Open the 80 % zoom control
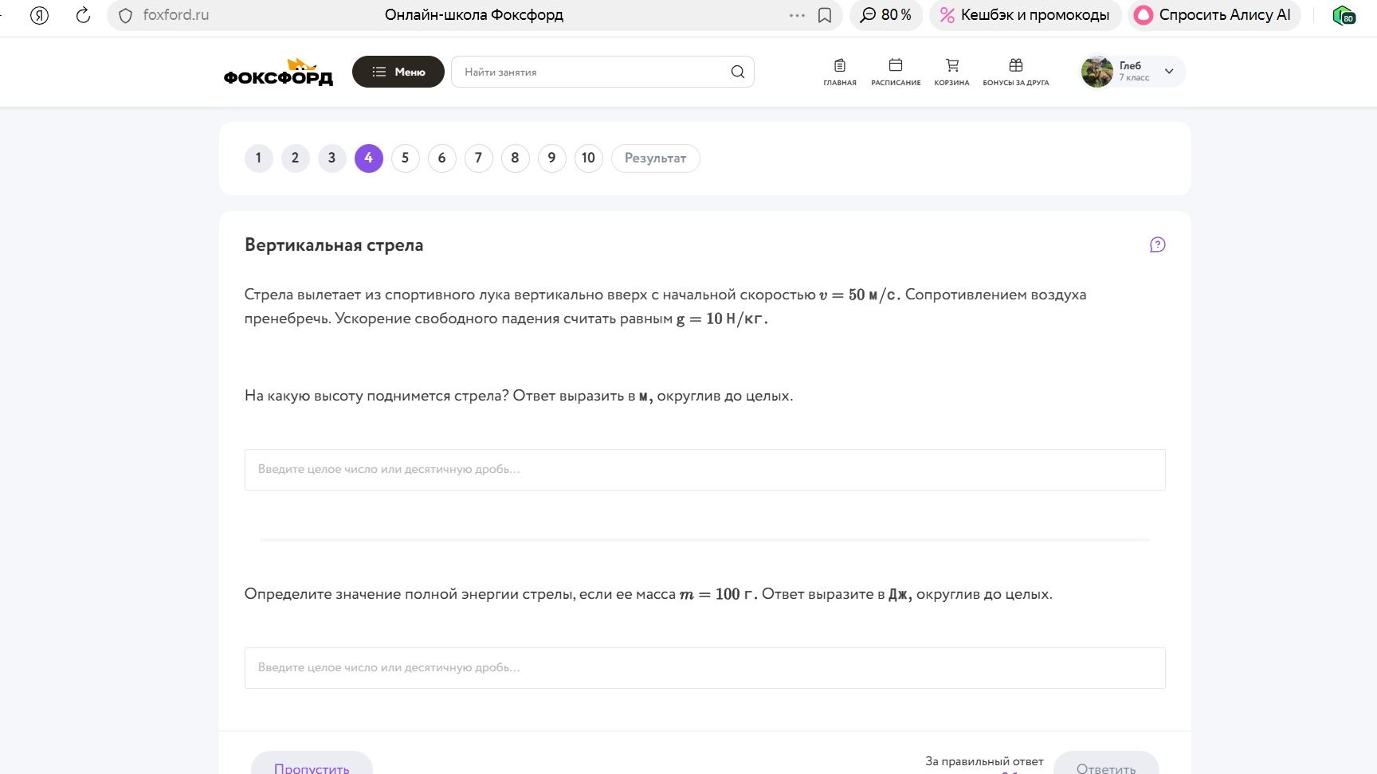 [x=886, y=15]
